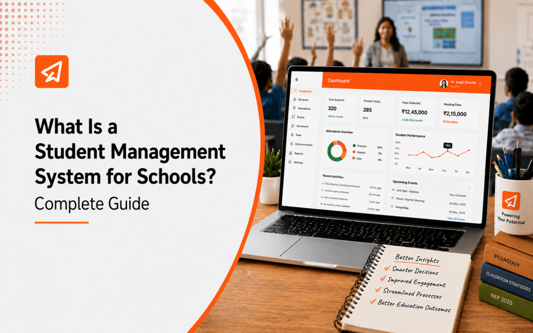The width and height of the screenshot is (533, 333).
Task: Click the Homework sidebar icon
Action: (x=293, y=126)
